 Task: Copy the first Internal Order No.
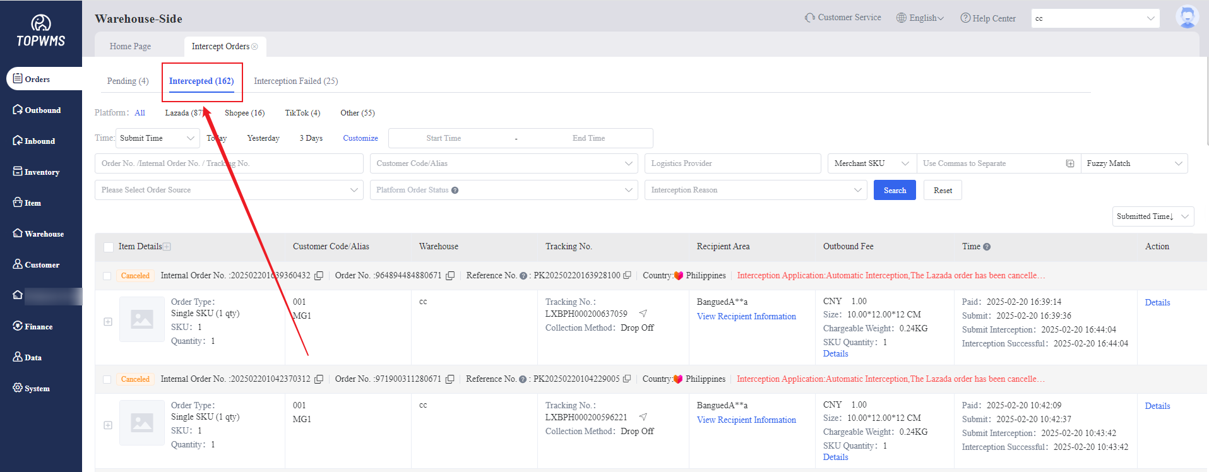pyautogui.click(x=319, y=276)
